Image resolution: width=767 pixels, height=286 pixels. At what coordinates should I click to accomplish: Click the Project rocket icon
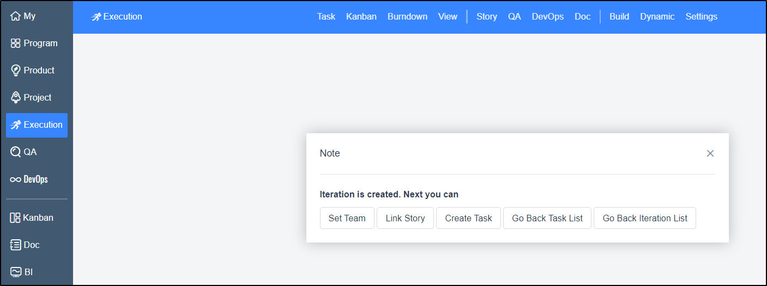15,98
